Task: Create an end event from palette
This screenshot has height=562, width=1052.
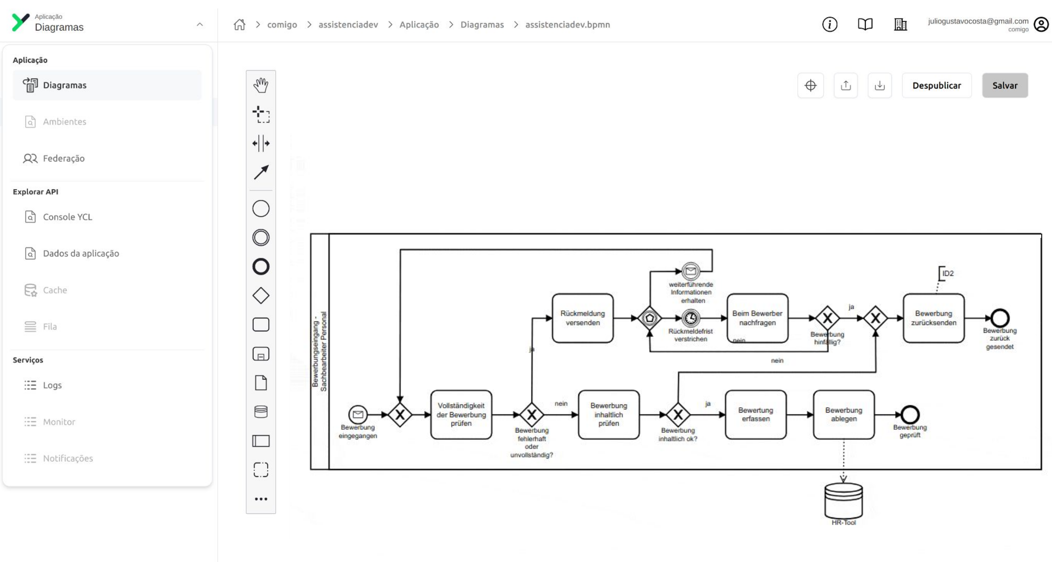Action: (x=261, y=267)
